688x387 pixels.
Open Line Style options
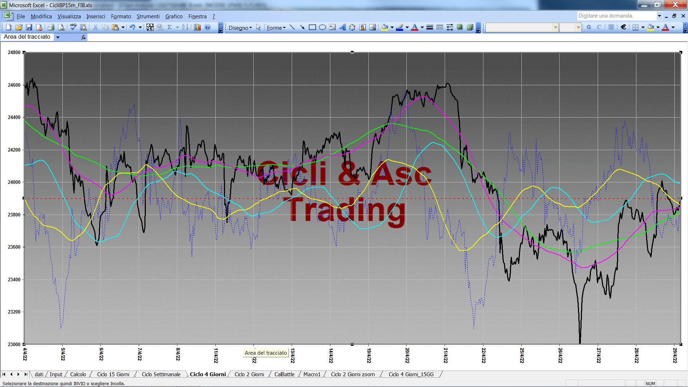[x=430, y=27]
